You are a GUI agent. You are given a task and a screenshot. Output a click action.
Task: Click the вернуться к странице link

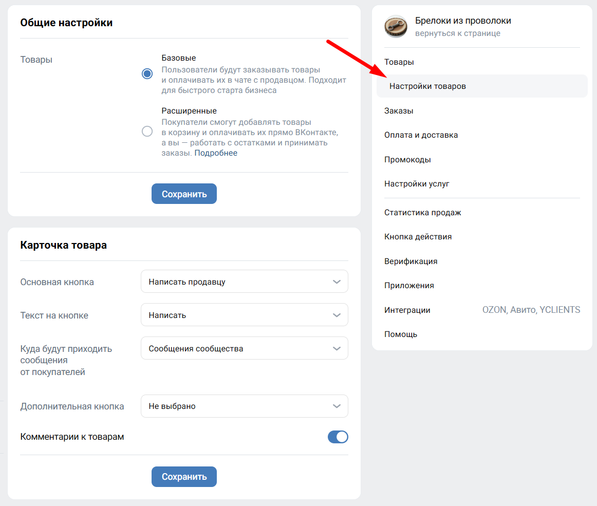(457, 33)
